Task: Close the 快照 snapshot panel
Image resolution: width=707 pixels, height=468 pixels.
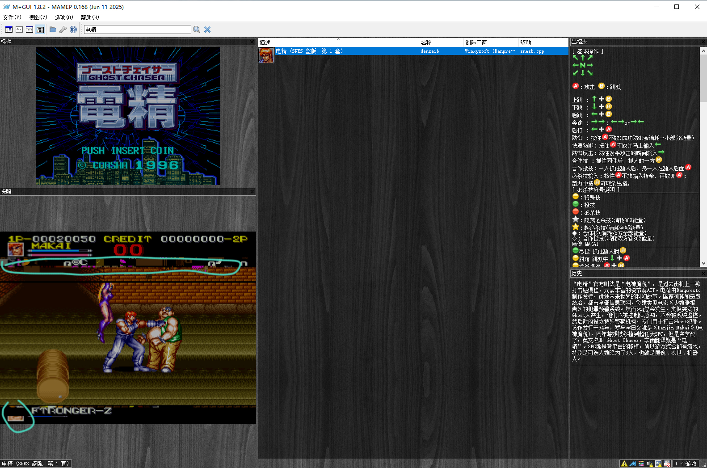Action: (x=252, y=191)
